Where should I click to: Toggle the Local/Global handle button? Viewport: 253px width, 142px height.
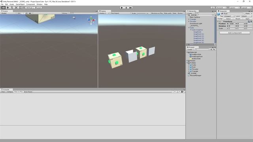pyautogui.click(x=38, y=8)
